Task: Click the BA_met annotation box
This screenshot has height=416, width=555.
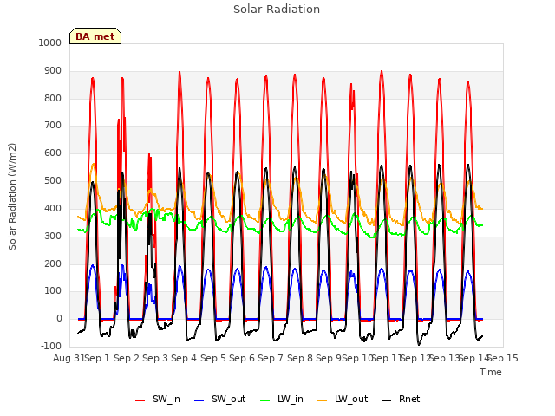Action: coord(95,36)
